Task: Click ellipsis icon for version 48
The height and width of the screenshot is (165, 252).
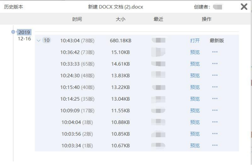Action: [215, 76]
